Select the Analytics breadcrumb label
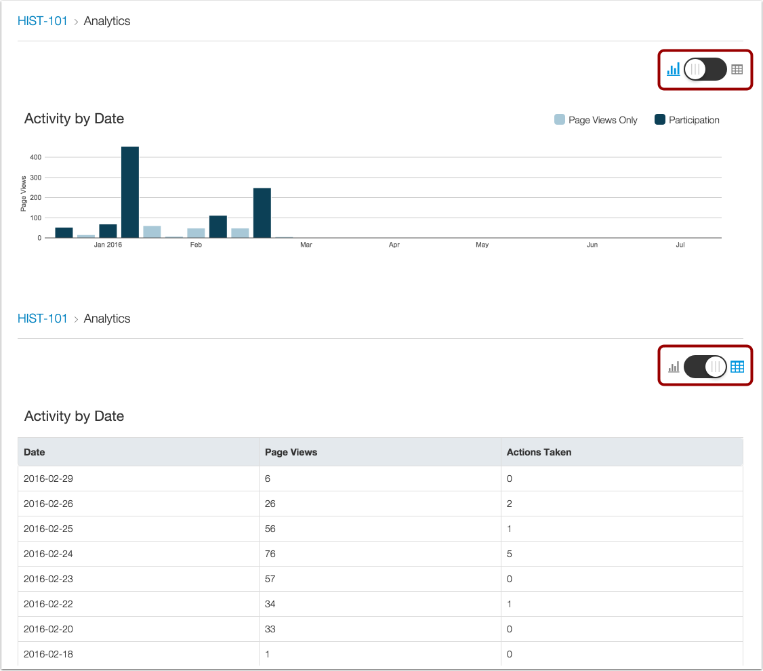This screenshot has height=671, width=763. click(106, 21)
